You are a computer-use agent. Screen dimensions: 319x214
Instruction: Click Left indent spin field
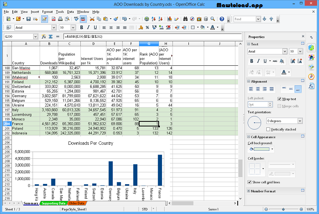point(260,104)
